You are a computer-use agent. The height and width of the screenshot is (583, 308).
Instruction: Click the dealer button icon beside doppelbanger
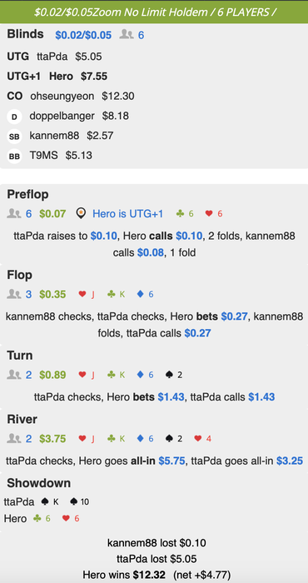click(14, 117)
